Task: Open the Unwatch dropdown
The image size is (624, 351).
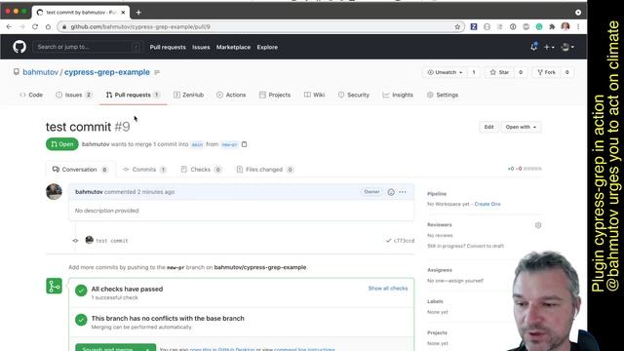Action: tap(445, 72)
